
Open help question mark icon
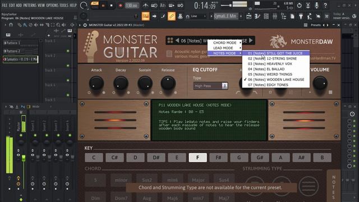[x=325, y=5]
